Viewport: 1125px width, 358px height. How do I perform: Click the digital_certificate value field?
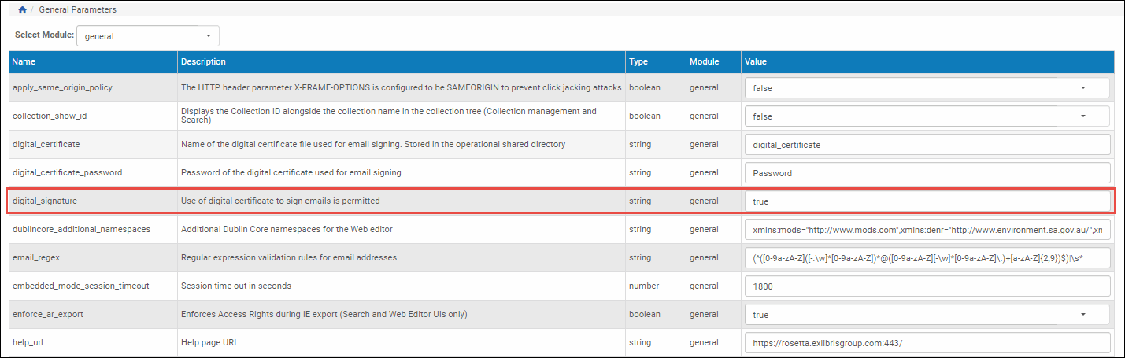click(927, 145)
